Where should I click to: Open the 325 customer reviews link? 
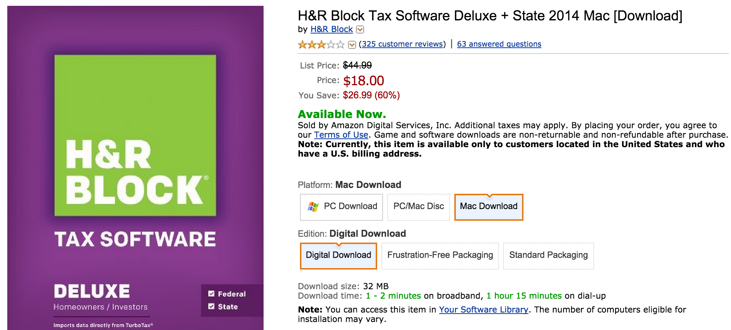tap(402, 44)
